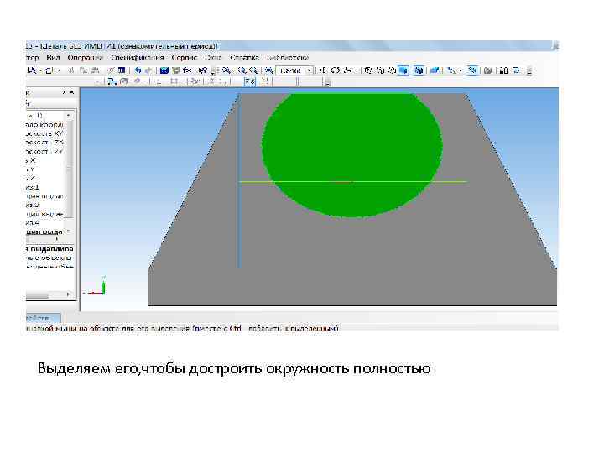
Task: Open the zoom scale combo box dropdown
Action: click(x=309, y=70)
